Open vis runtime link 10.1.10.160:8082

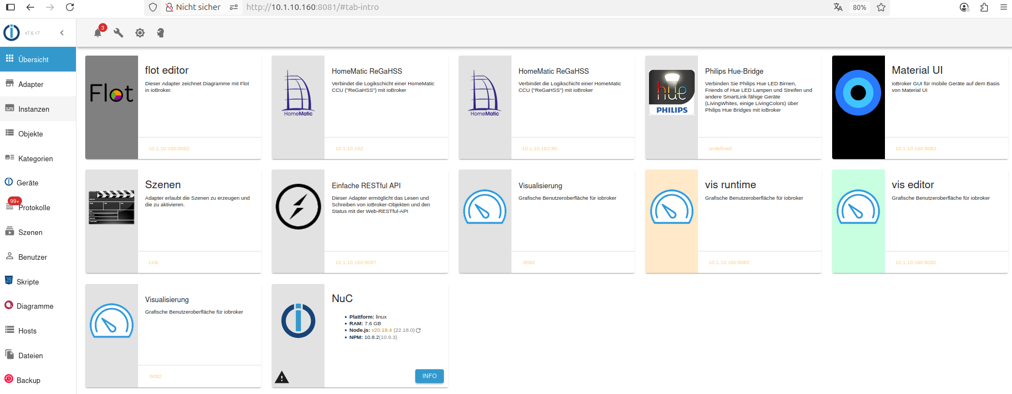point(729,262)
